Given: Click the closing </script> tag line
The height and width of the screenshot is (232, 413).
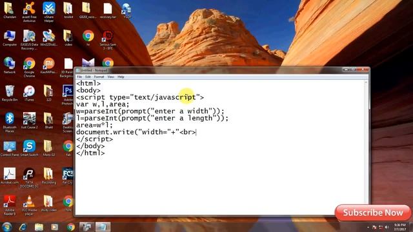Looking at the screenshot, I should click(x=95, y=139).
